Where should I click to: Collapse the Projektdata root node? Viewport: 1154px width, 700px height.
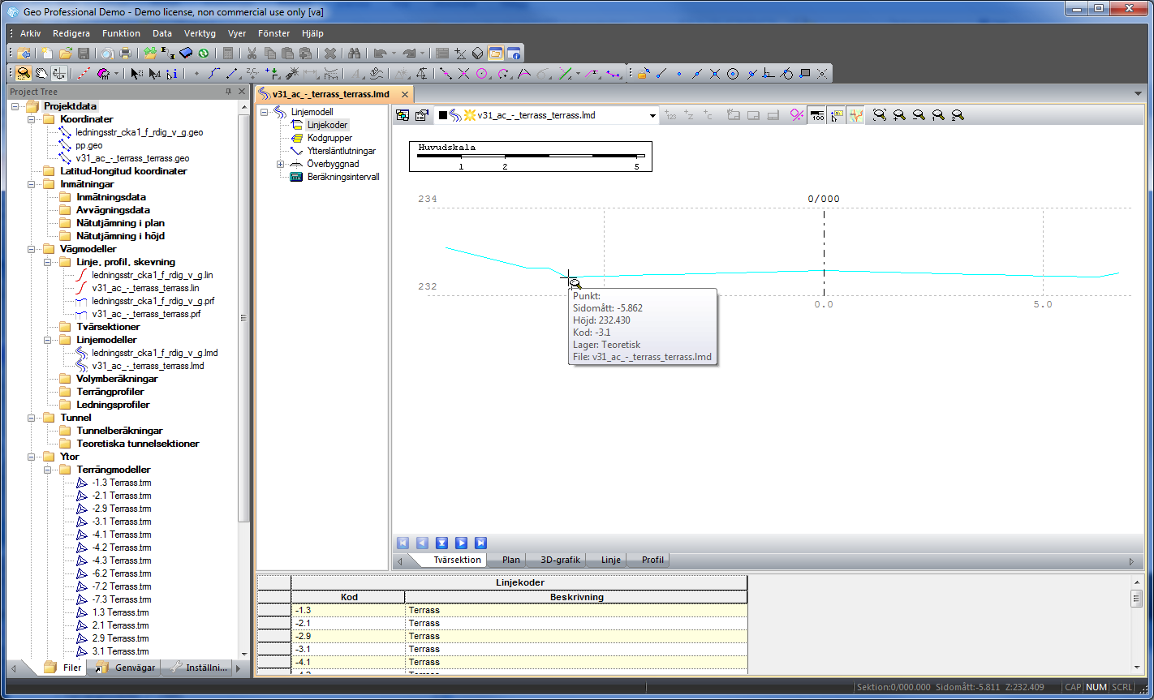point(15,106)
